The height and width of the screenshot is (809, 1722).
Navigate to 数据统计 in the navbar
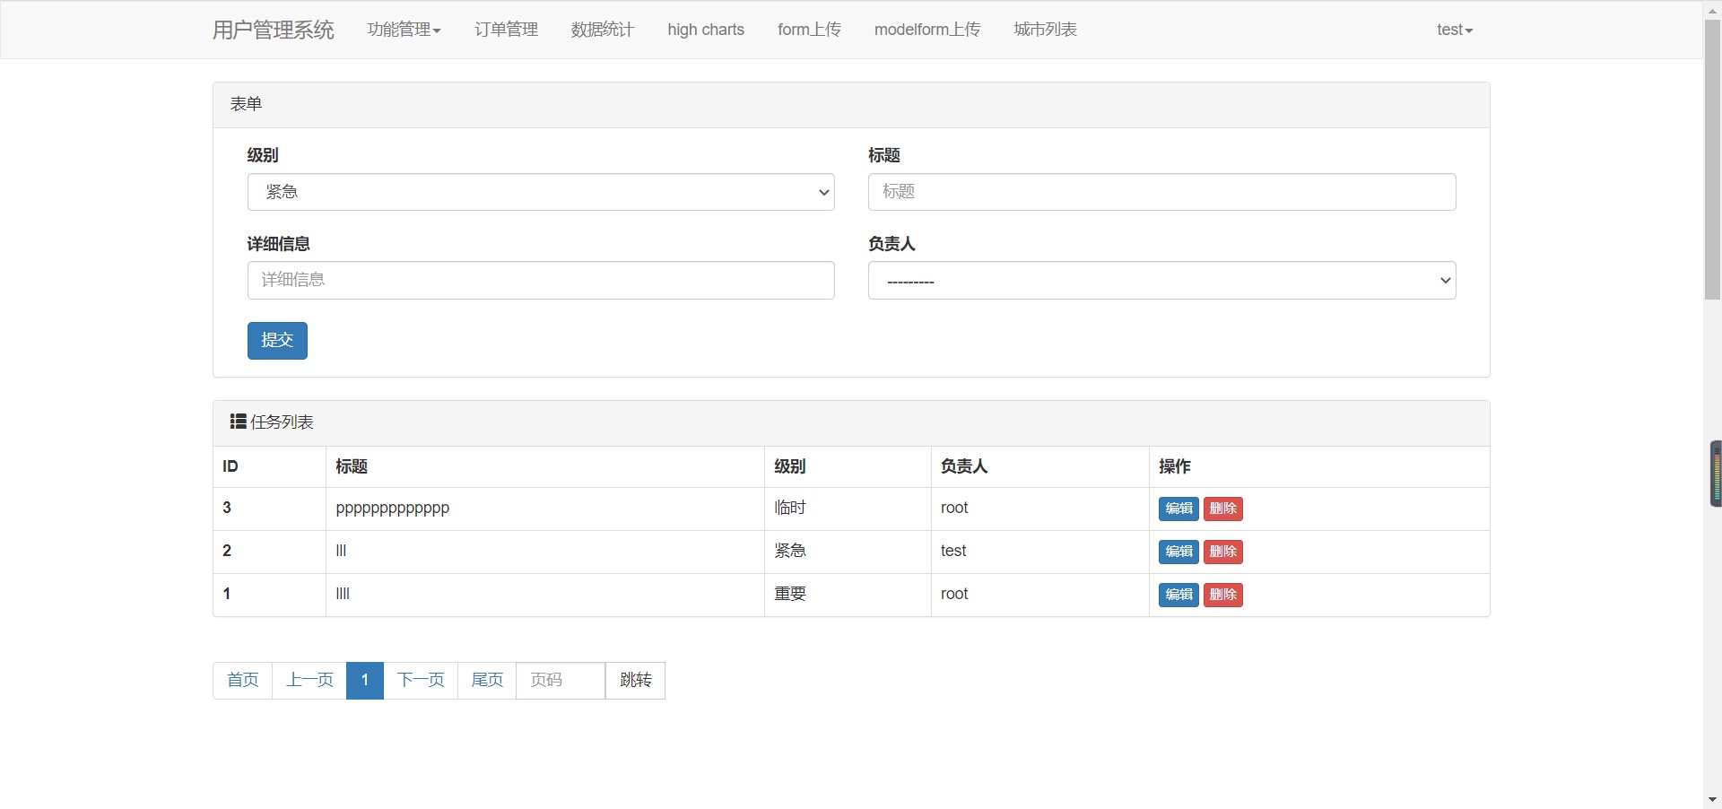(602, 30)
